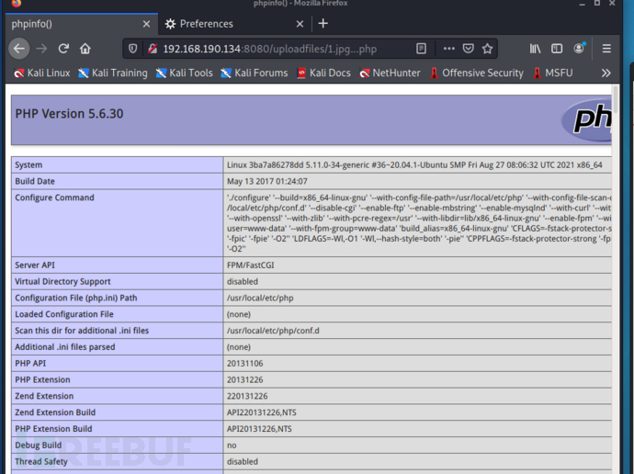The height and width of the screenshot is (474, 634).
Task: Click the PHP logo image
Action: point(586,120)
